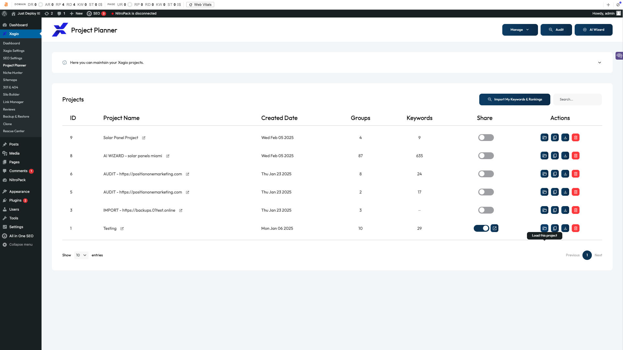Screen dimensions: 623x350
Task: Click the edit icon beside Testing project name
Action: click(x=122, y=229)
